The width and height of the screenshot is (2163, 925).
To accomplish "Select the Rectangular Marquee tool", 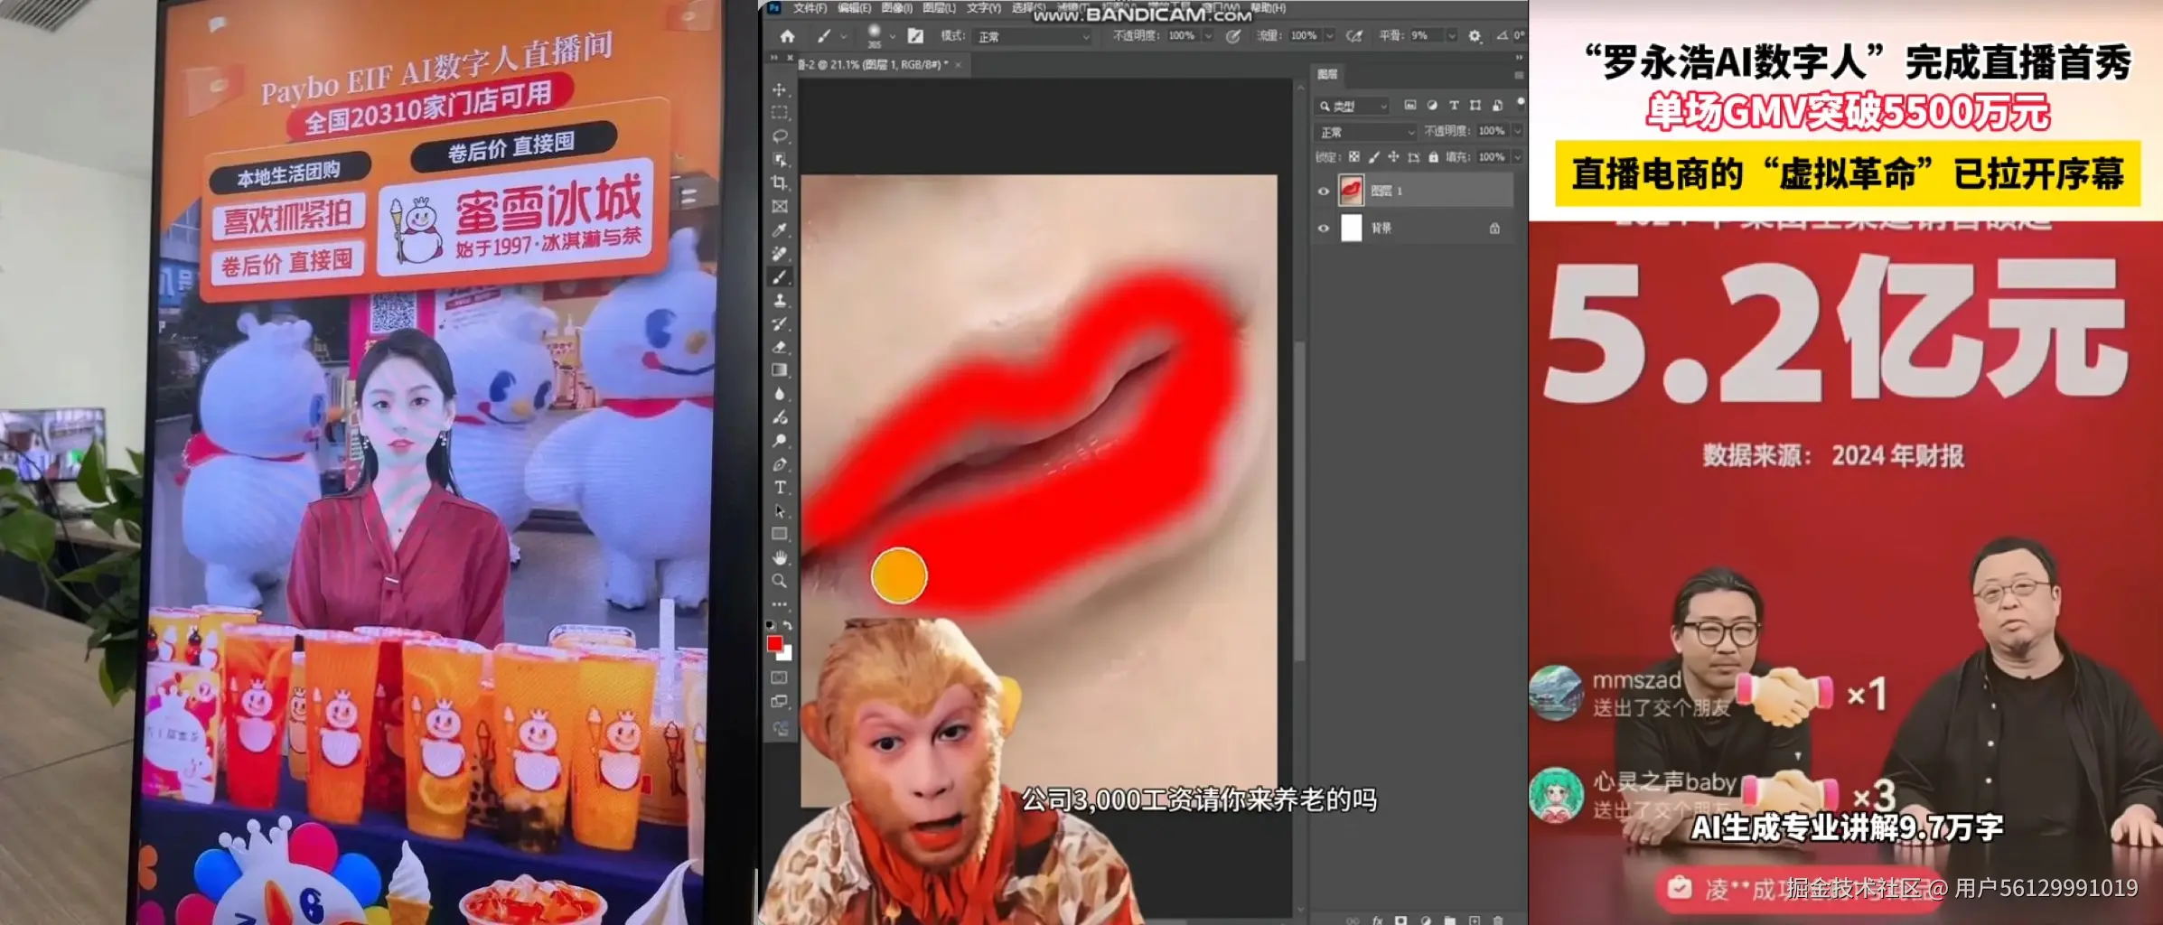I will coord(779,113).
